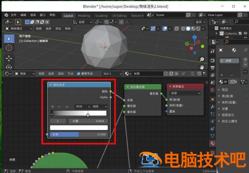Screen dimensions: 249x173
Task: Switch to the Modeling workspace tab
Action: (84, 15)
